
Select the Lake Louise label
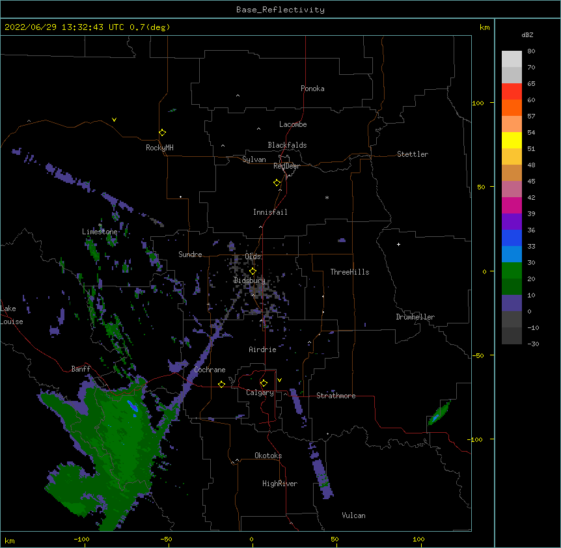pos(12,315)
